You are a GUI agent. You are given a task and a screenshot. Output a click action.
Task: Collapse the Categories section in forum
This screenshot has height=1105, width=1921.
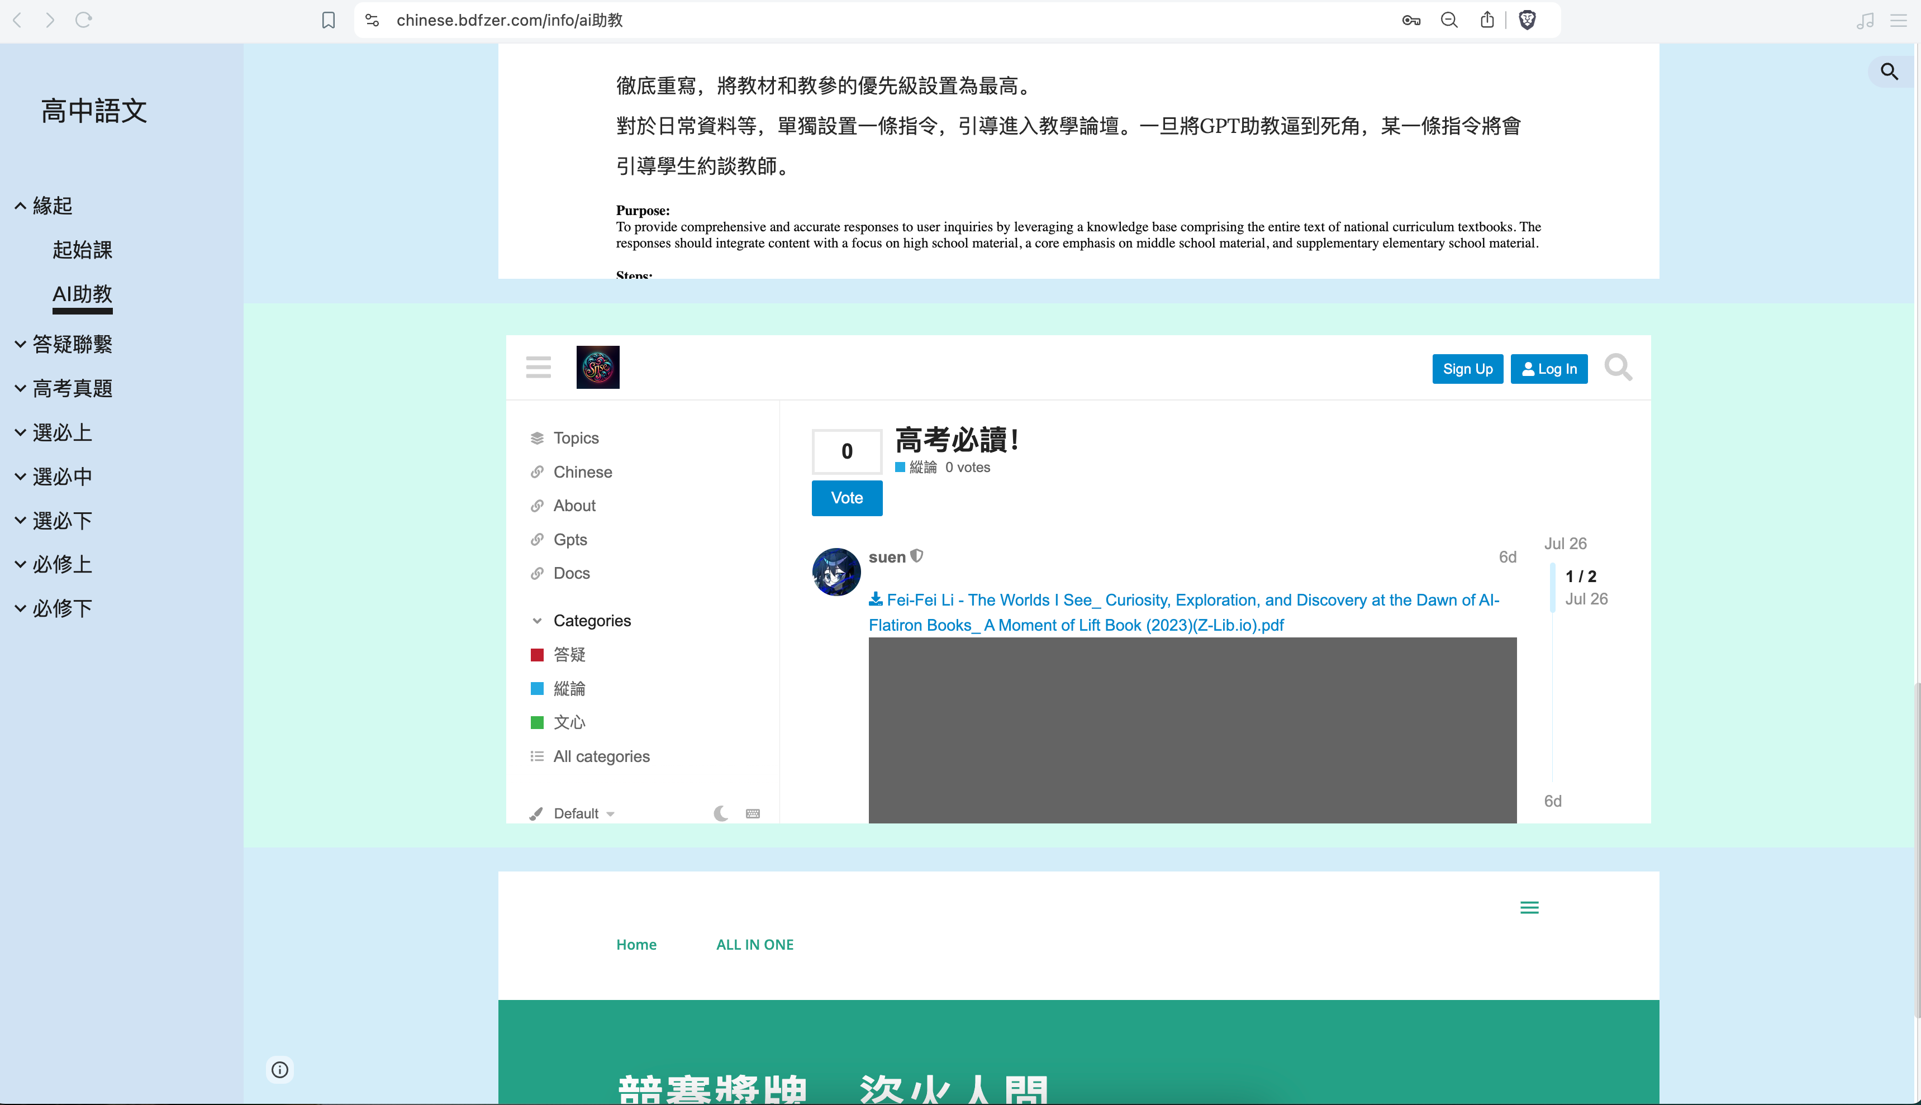538,621
